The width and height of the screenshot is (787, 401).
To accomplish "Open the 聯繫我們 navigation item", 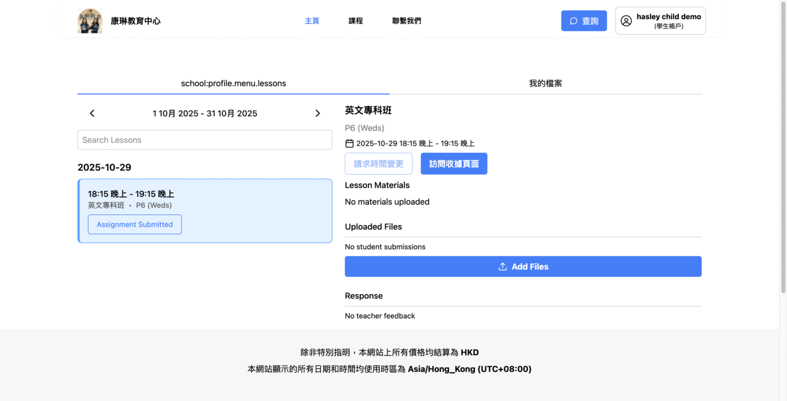I will (407, 21).
